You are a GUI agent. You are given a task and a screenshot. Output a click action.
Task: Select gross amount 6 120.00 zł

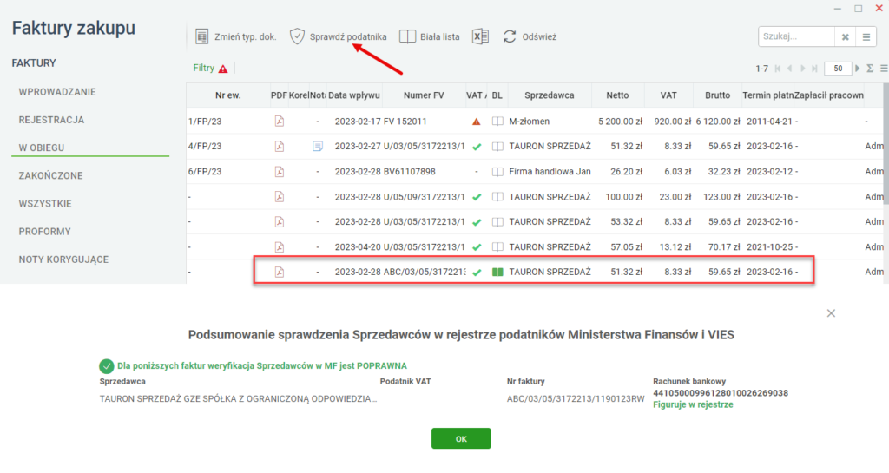[x=718, y=122]
